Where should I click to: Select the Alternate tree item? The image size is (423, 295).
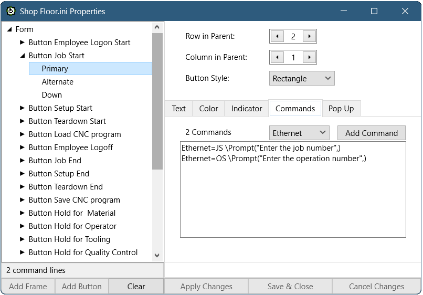tap(58, 82)
